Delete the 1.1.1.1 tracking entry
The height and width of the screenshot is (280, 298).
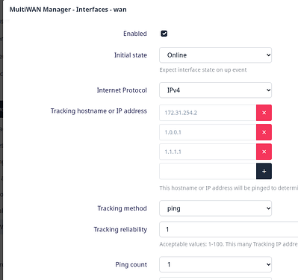264,152
